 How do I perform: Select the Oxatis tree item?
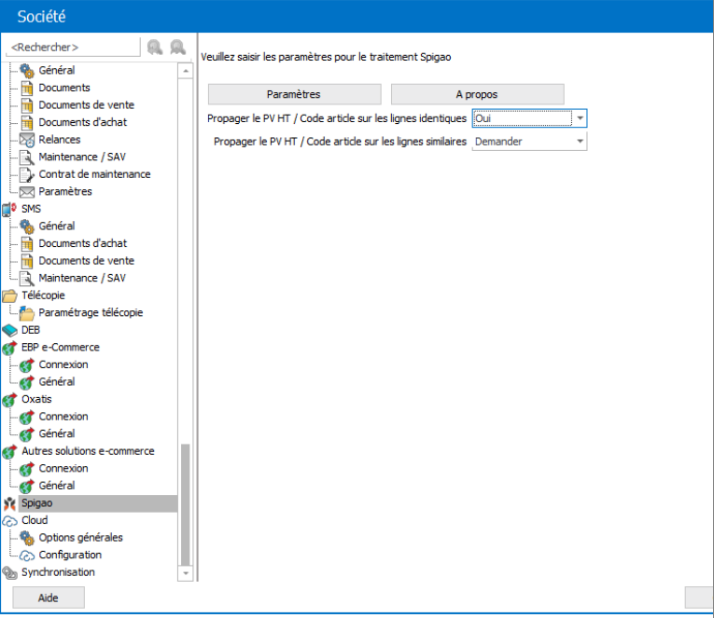[36, 399]
